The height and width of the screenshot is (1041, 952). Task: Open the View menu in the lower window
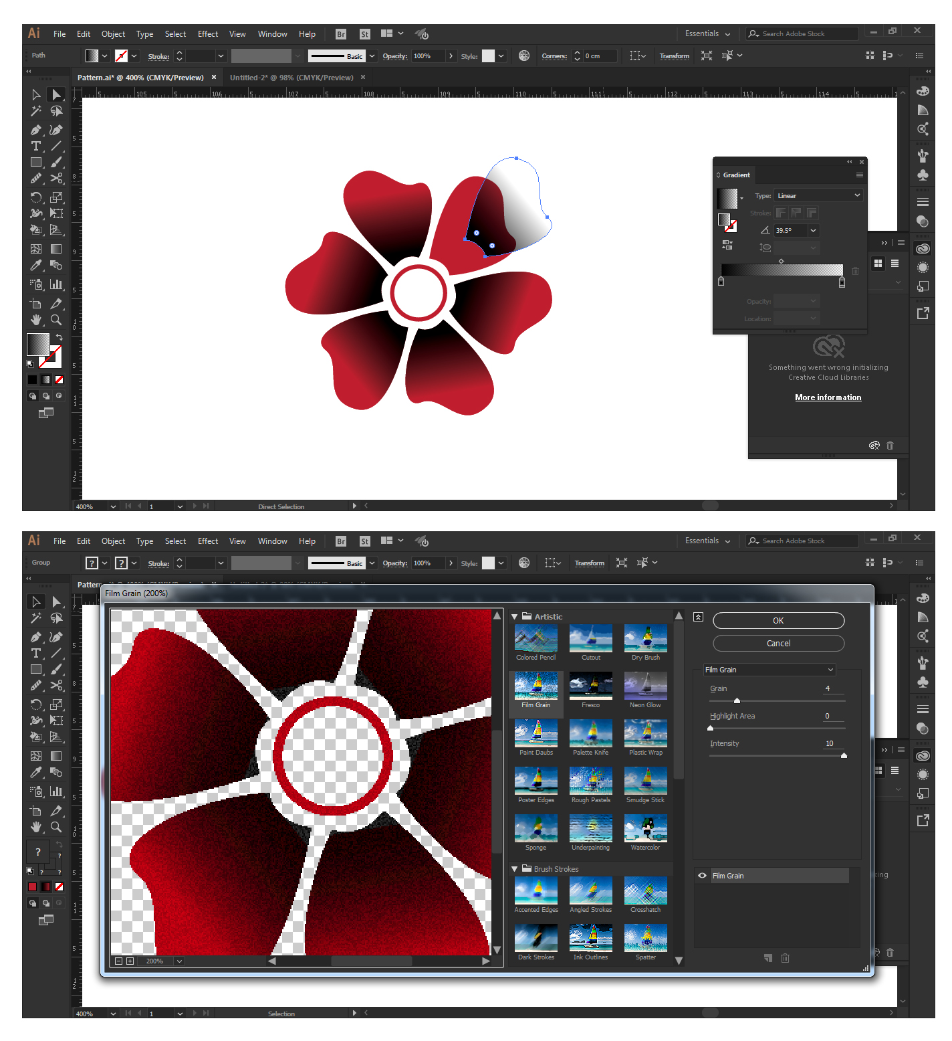coord(237,541)
